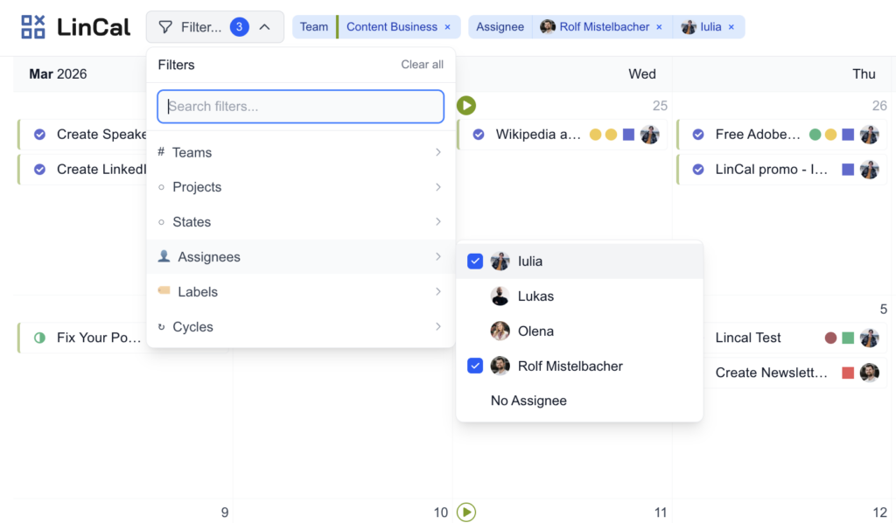Click half-circle status icon on Fix Your Po task
The height and width of the screenshot is (523, 896).
click(x=39, y=338)
